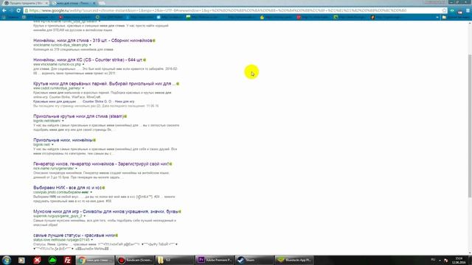Open the folder window on the taskbar

coord(175,260)
